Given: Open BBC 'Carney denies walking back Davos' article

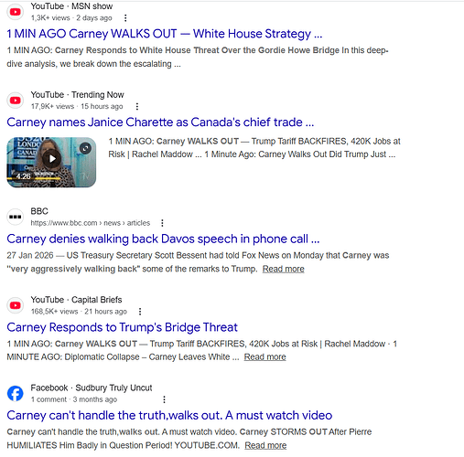Looking at the screenshot, I should (x=163, y=239).
